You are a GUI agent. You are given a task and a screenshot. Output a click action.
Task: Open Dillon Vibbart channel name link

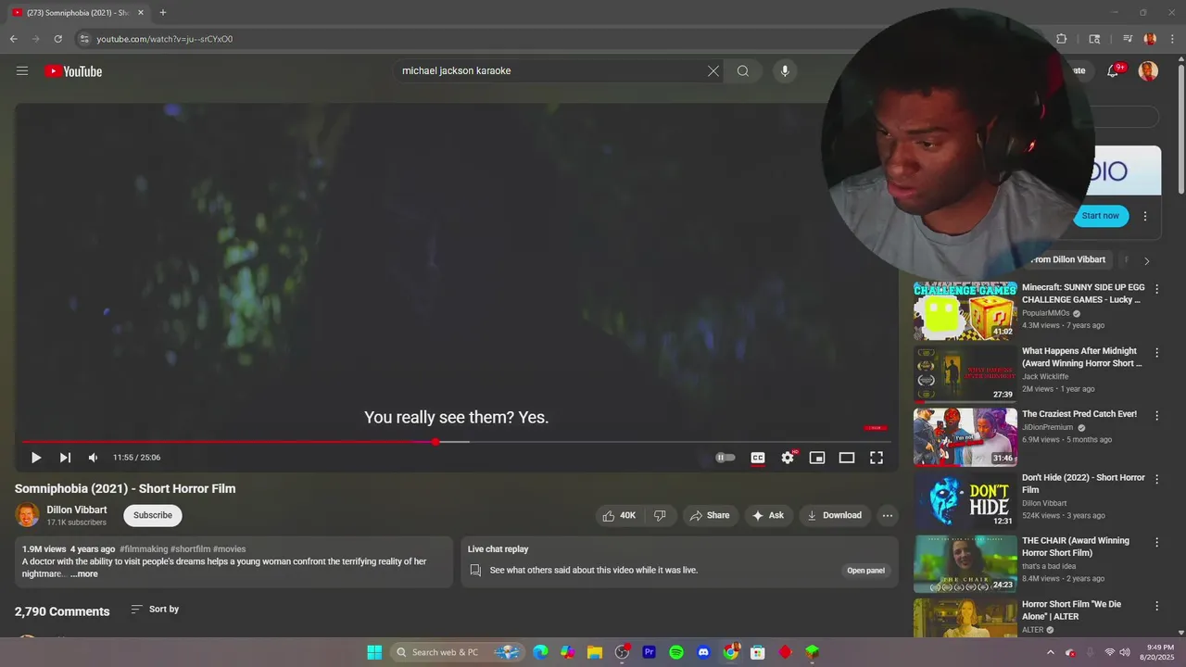click(77, 510)
